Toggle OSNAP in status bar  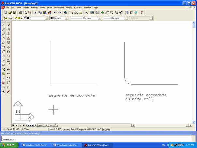pyautogui.click(x=83, y=129)
